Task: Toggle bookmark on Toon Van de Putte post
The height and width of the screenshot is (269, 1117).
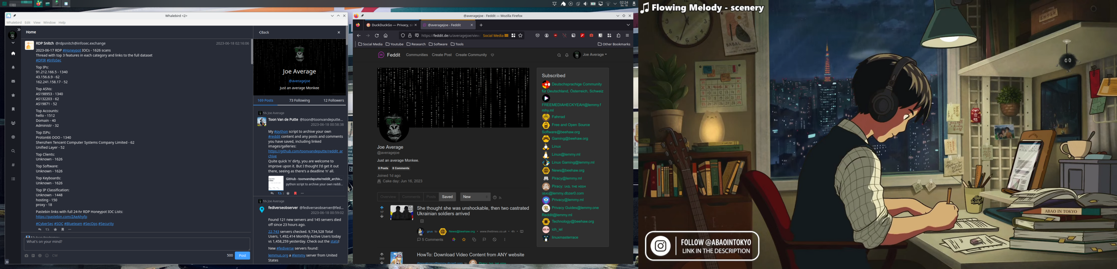Action: (x=295, y=194)
